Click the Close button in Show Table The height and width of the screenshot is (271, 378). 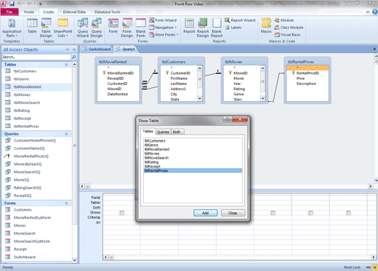(233, 213)
